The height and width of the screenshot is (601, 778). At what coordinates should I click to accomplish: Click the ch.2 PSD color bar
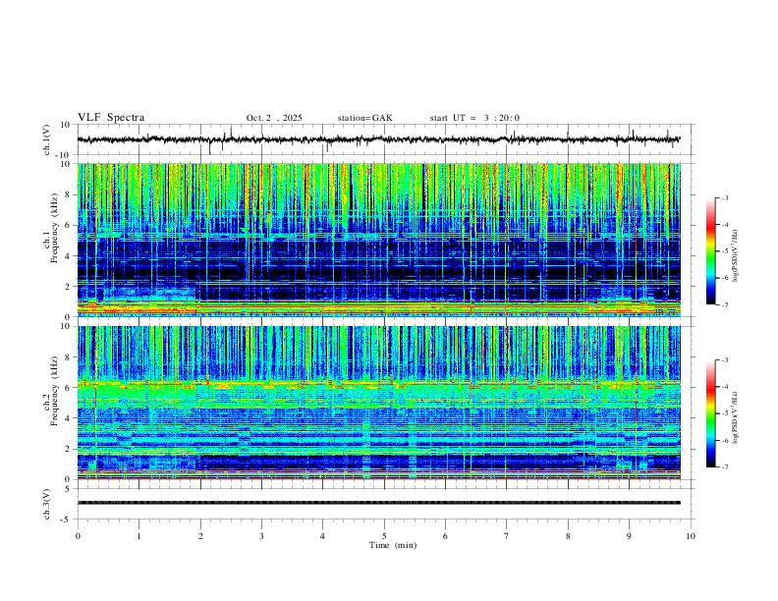[x=710, y=413]
